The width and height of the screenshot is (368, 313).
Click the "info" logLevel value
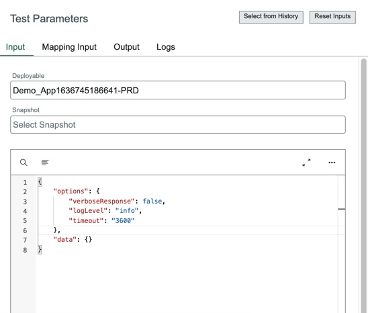[x=127, y=211]
